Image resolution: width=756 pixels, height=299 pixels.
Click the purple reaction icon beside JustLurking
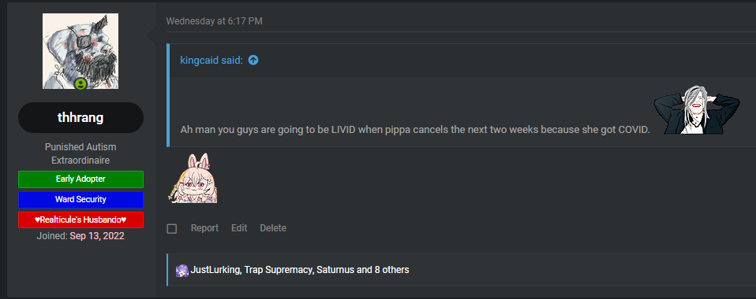(182, 270)
